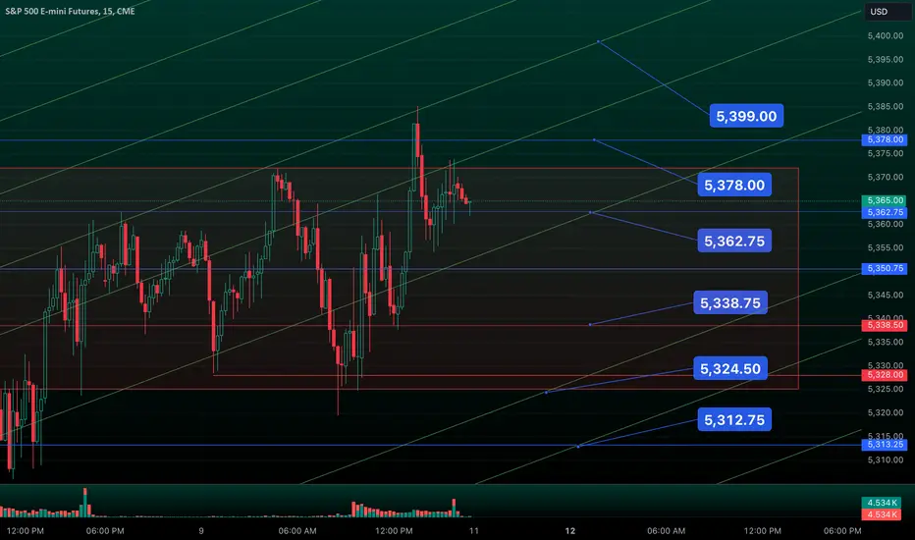The image size is (915, 540).
Task: Click the 5,345.00 price scale label
Action: (886, 296)
